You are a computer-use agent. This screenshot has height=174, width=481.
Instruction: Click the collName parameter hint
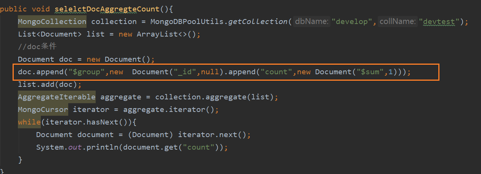point(397,22)
